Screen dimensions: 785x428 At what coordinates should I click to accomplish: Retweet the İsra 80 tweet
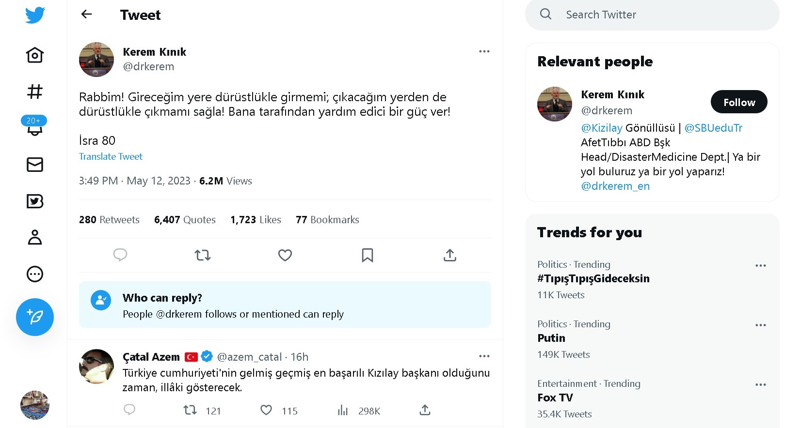[x=202, y=255]
